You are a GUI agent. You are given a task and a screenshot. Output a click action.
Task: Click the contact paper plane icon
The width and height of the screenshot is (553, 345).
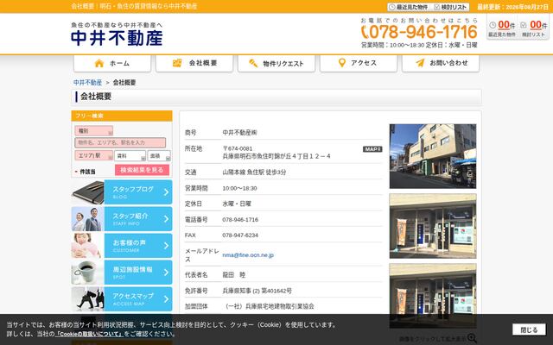[420, 63]
